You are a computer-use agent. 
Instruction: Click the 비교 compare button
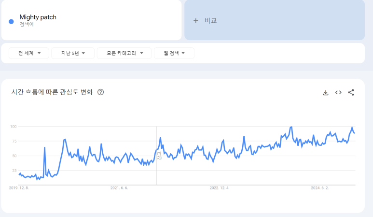pos(275,20)
